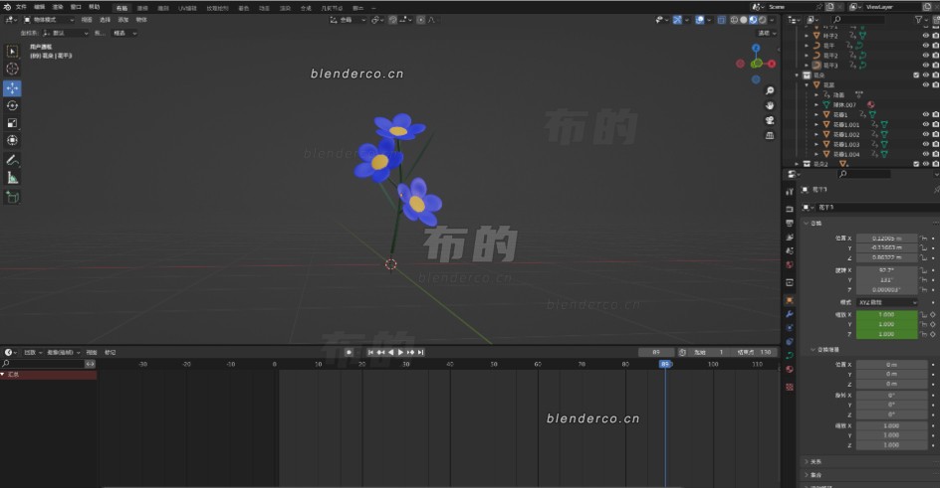Select the Annotate pencil tool

pyautogui.click(x=12, y=160)
